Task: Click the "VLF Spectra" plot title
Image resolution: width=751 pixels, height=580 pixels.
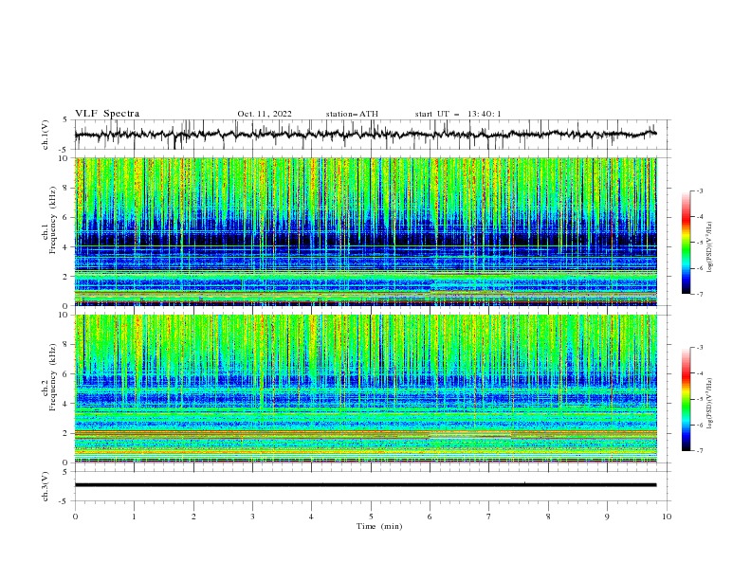Action: [107, 114]
